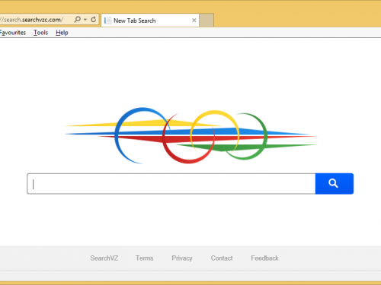This screenshot has width=381, height=285.
Task: Click the address bar search magnifier icon
Action: pyautogui.click(x=78, y=20)
